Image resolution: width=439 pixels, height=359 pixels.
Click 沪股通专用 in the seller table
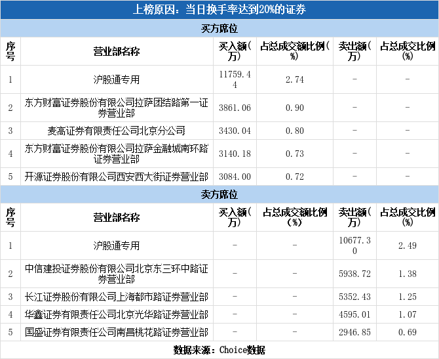[117, 245]
